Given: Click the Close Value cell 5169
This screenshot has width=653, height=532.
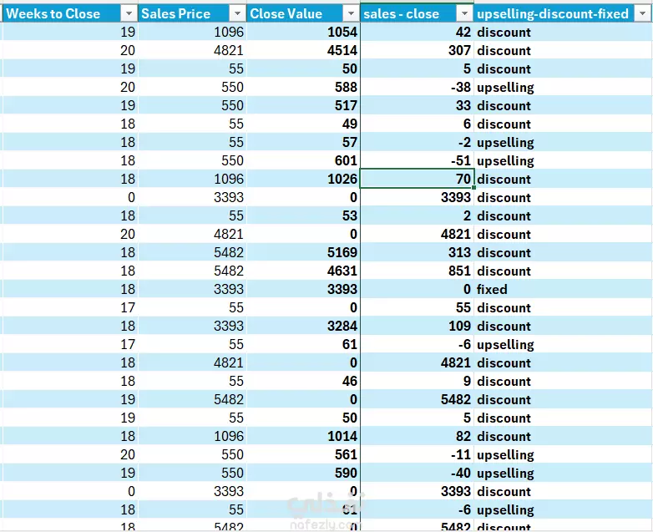Looking at the screenshot, I should (x=303, y=252).
